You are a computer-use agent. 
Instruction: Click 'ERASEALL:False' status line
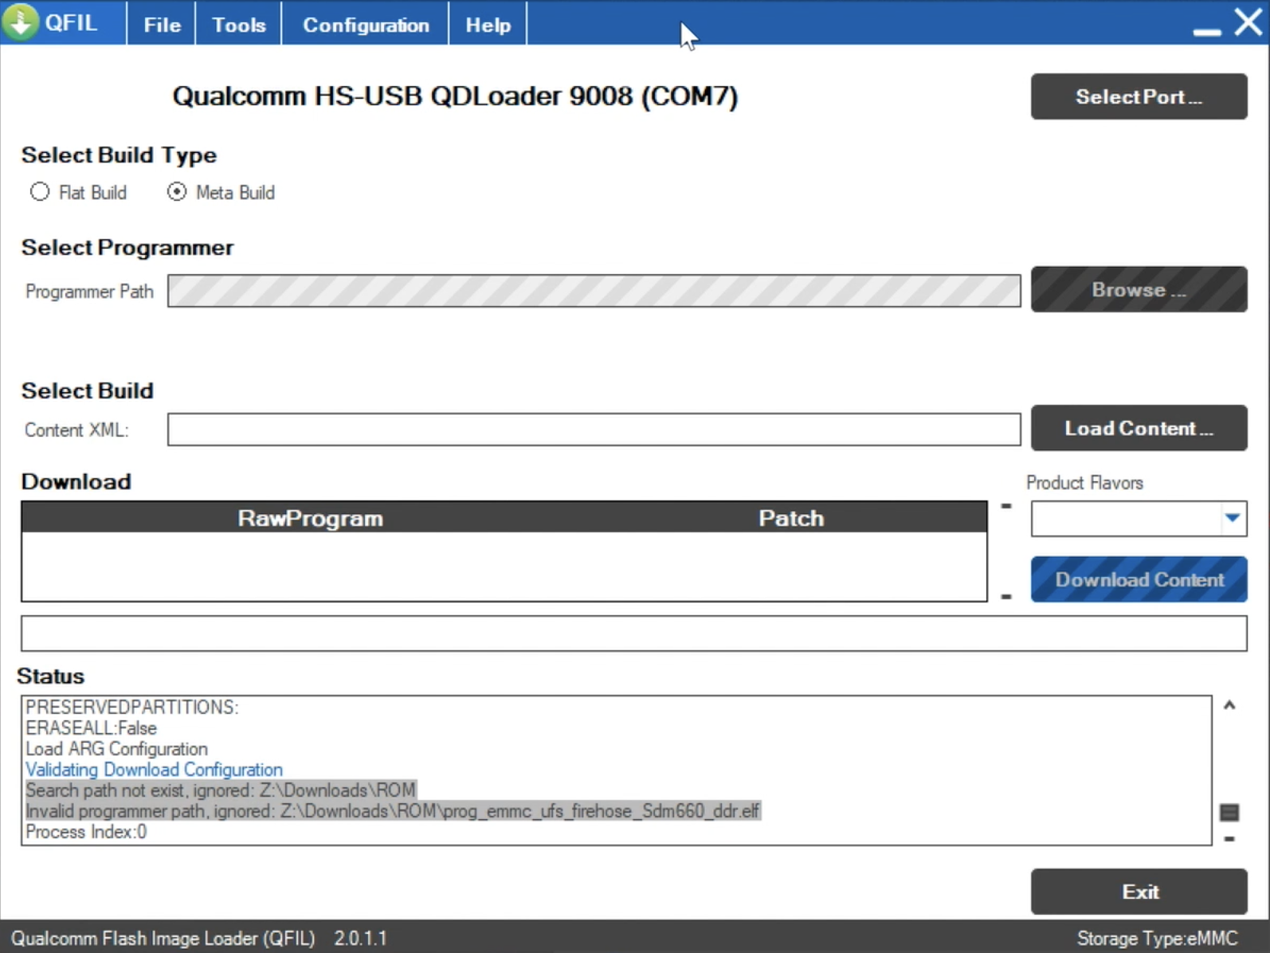[x=91, y=728]
